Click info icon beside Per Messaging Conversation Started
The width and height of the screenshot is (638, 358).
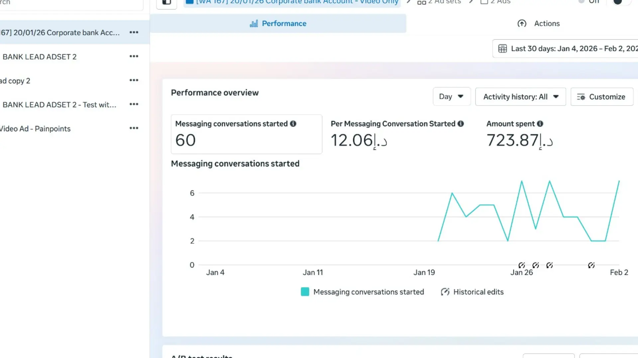coord(461,124)
